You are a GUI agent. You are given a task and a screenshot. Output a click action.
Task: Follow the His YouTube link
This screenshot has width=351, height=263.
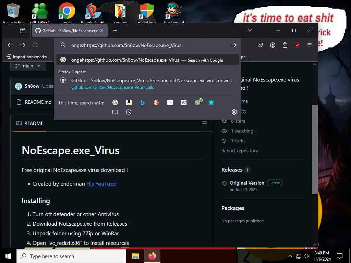pyautogui.click(x=101, y=184)
